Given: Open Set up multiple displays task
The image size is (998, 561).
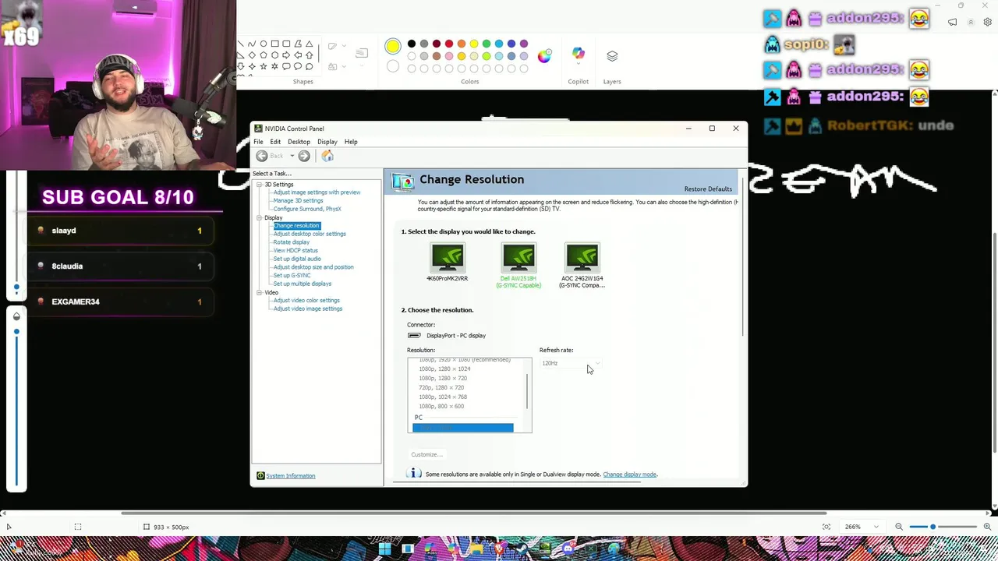Looking at the screenshot, I should click(x=302, y=284).
